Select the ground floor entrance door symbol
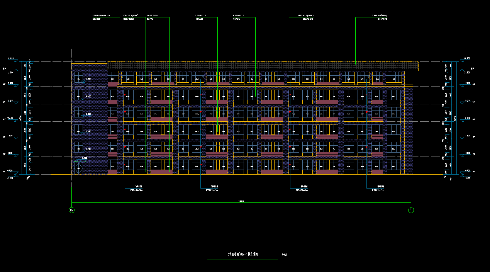Screen dimensions: 490x272 tap(79, 168)
